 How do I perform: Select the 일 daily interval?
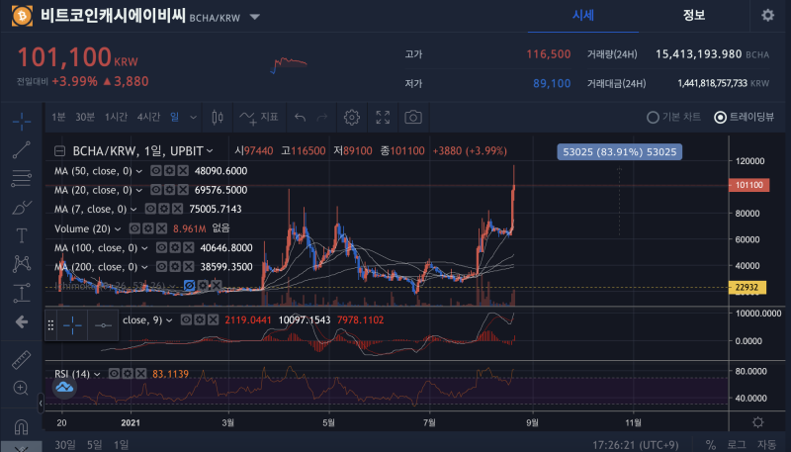175,117
